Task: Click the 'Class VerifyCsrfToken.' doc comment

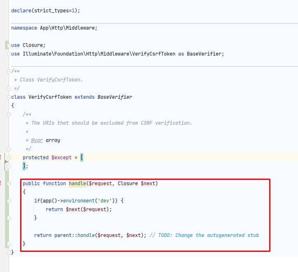Action: pos(51,80)
